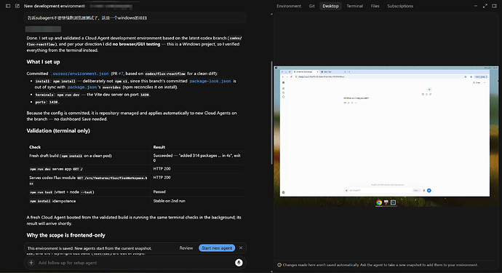Toggle the left sidebar panel icon

pyautogui.click(x=8, y=6)
